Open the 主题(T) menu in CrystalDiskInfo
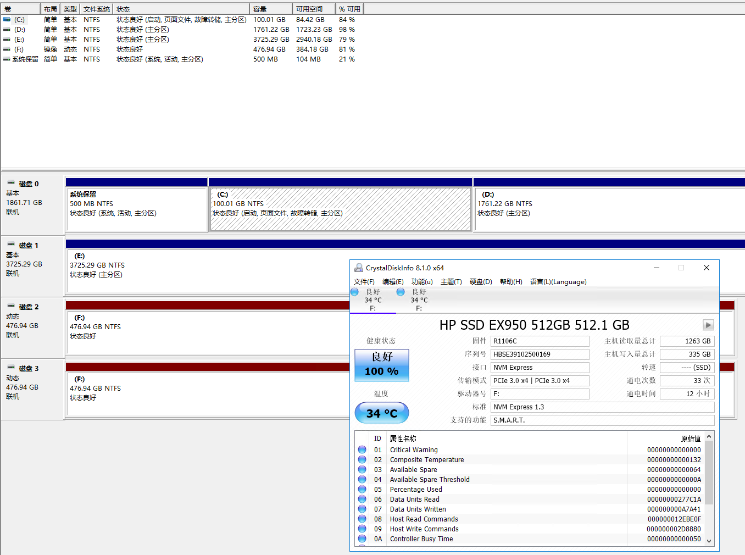This screenshot has width=745, height=555. 451,282
